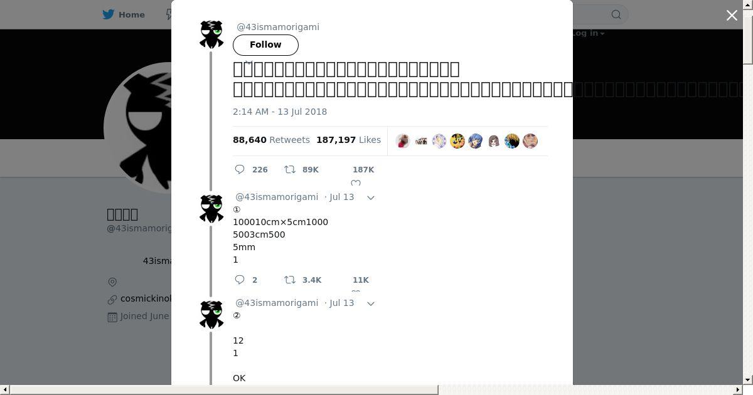Image resolution: width=753 pixels, height=395 pixels.
Task: Click the first liker avatar thumbnail
Action: (x=403, y=141)
